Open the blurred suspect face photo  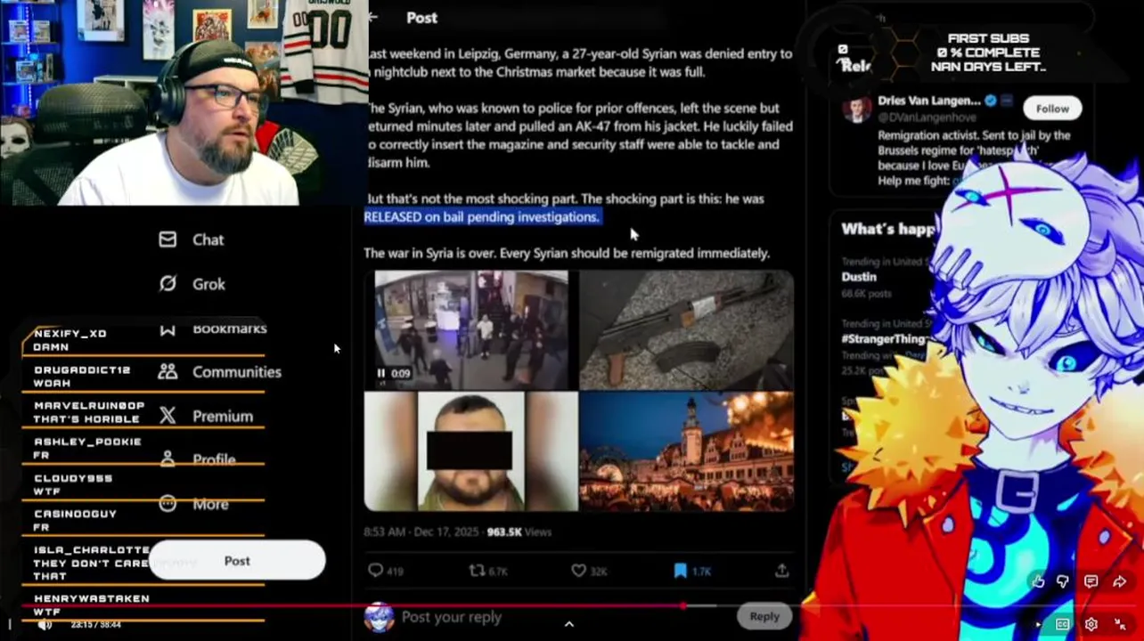point(470,452)
